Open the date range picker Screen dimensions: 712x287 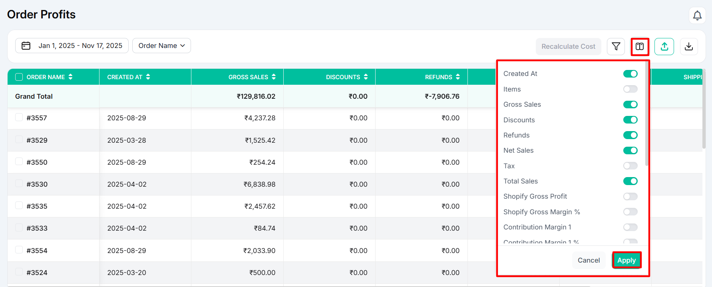click(x=72, y=46)
